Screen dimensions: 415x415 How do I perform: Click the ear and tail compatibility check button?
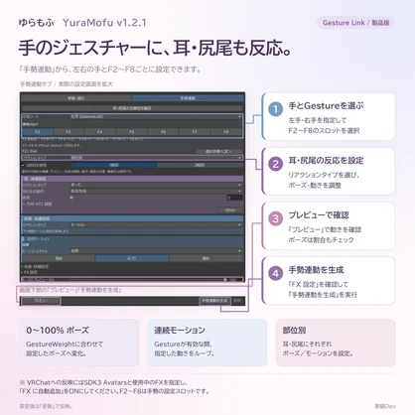(132, 108)
